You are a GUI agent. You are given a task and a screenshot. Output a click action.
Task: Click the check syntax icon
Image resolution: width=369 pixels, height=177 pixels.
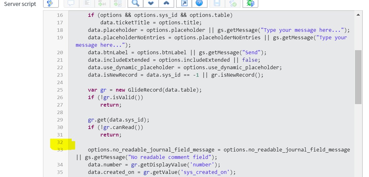tap(232, 3)
